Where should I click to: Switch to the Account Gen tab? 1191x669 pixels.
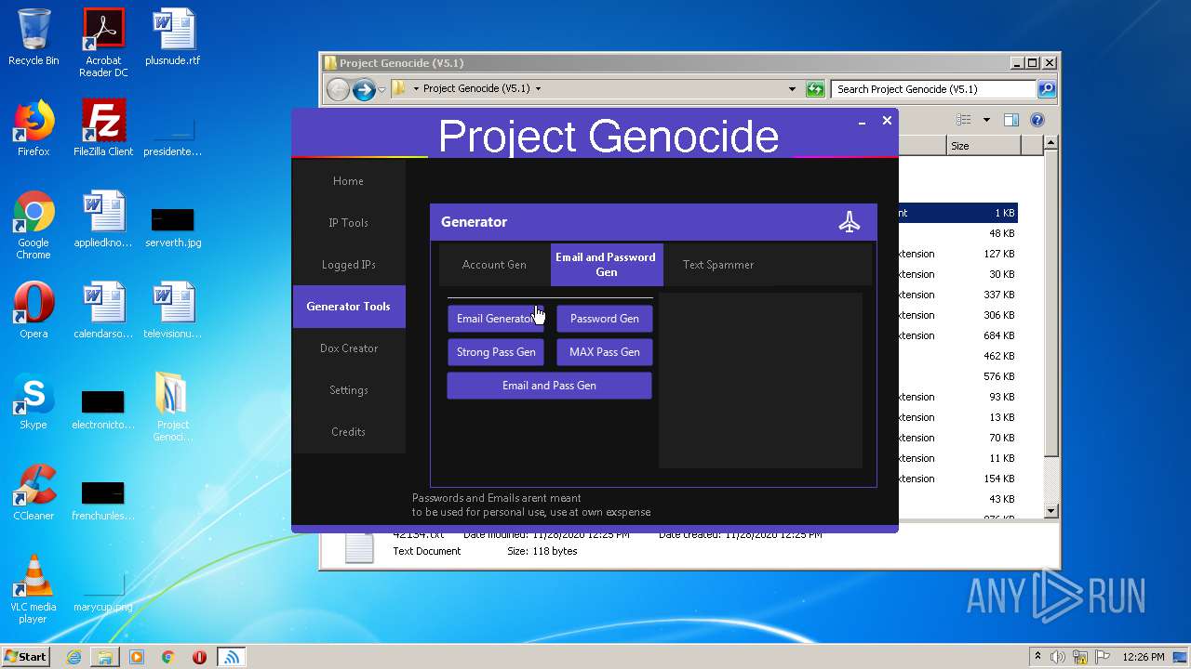click(494, 265)
